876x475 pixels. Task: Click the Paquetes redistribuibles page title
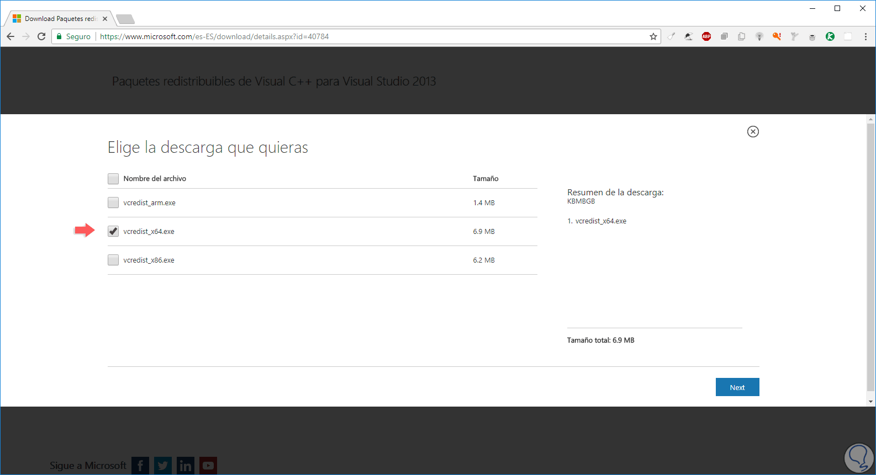(x=274, y=82)
